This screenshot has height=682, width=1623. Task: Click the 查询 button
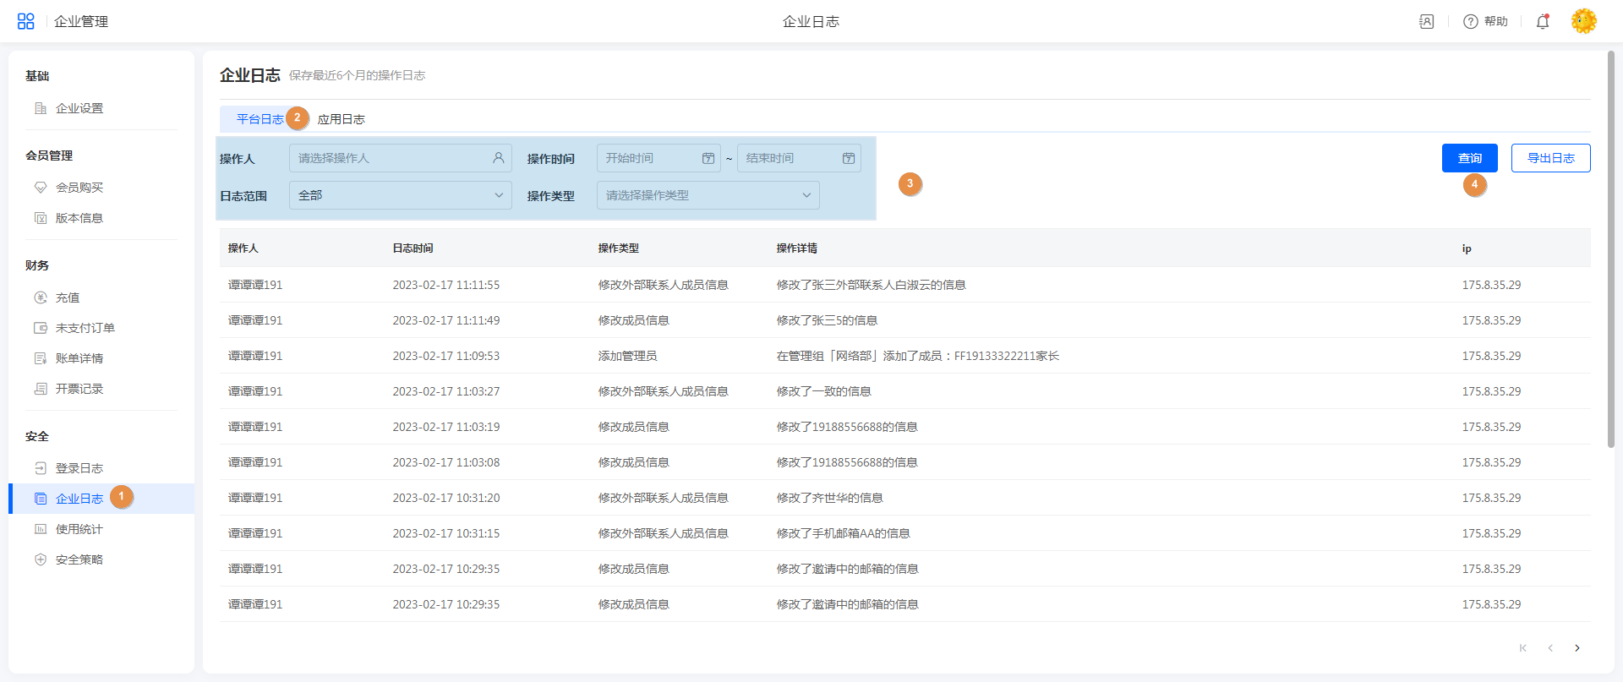click(1469, 158)
